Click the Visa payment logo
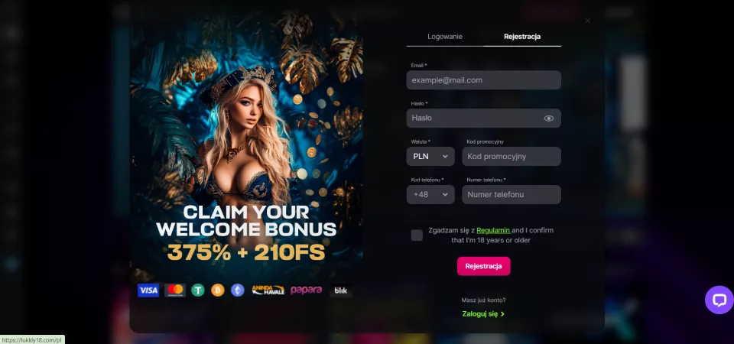The width and height of the screenshot is (734, 344). pos(148,290)
